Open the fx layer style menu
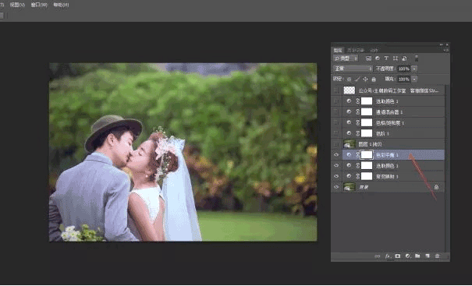 pos(388,256)
